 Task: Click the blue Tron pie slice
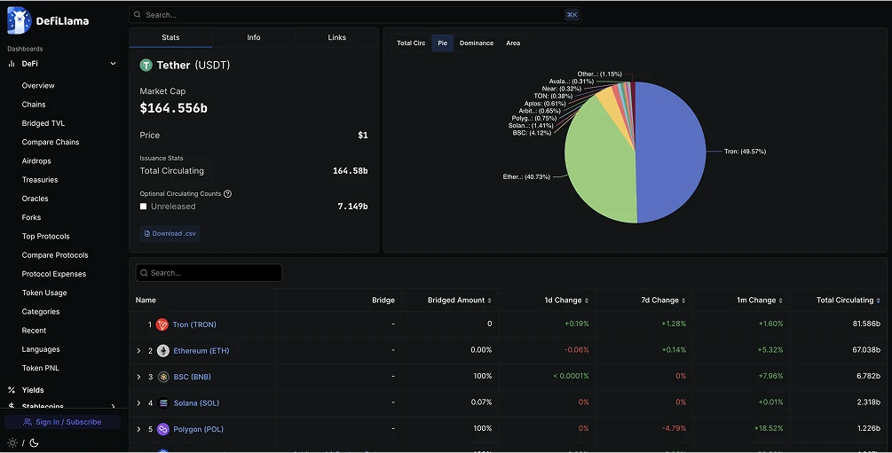tap(675, 160)
